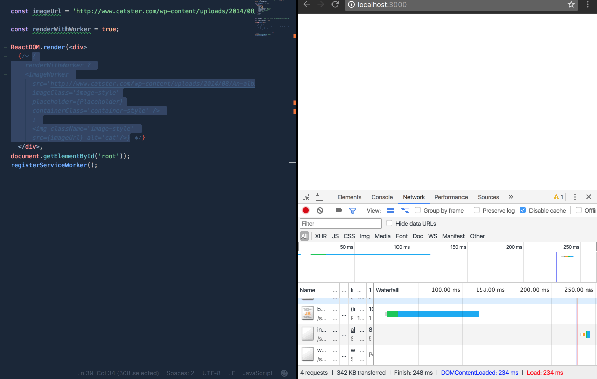Filter requests by Manifest

[453, 236]
